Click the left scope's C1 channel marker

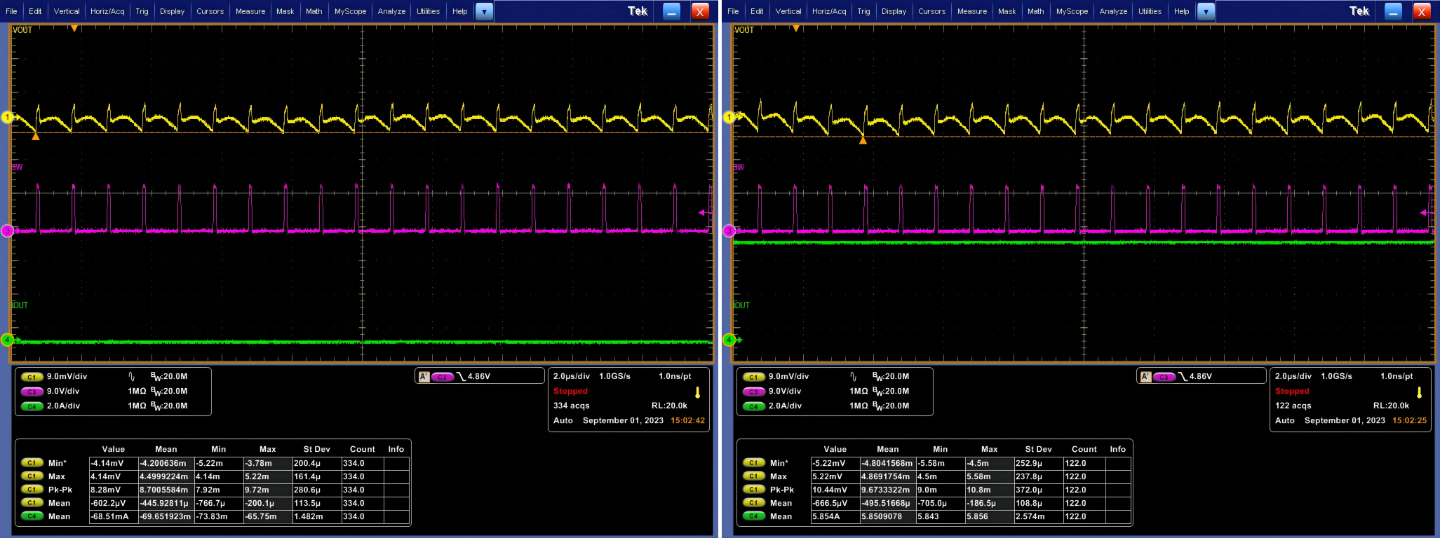pos(7,117)
